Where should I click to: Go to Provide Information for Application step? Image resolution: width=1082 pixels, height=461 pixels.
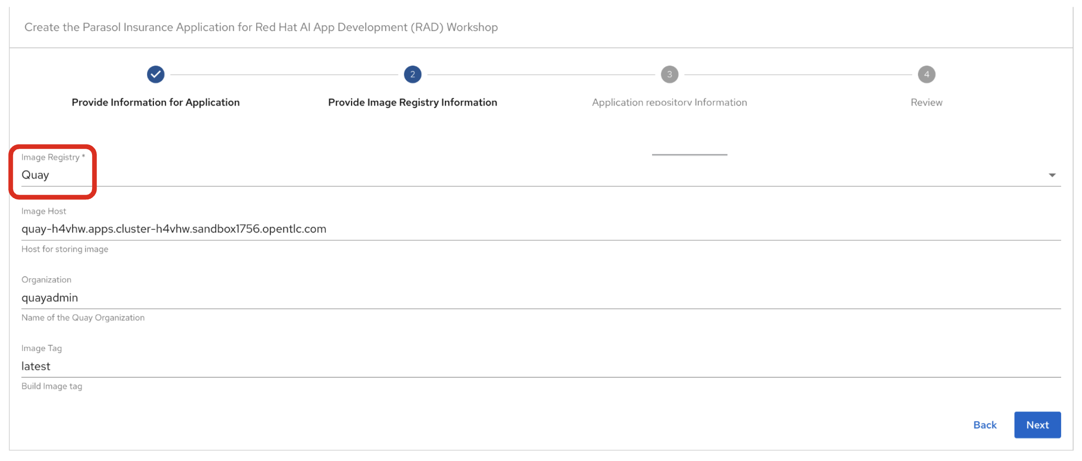(155, 102)
